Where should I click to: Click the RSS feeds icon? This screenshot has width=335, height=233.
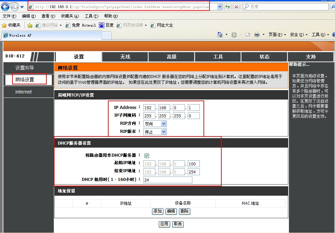tap(234, 35)
